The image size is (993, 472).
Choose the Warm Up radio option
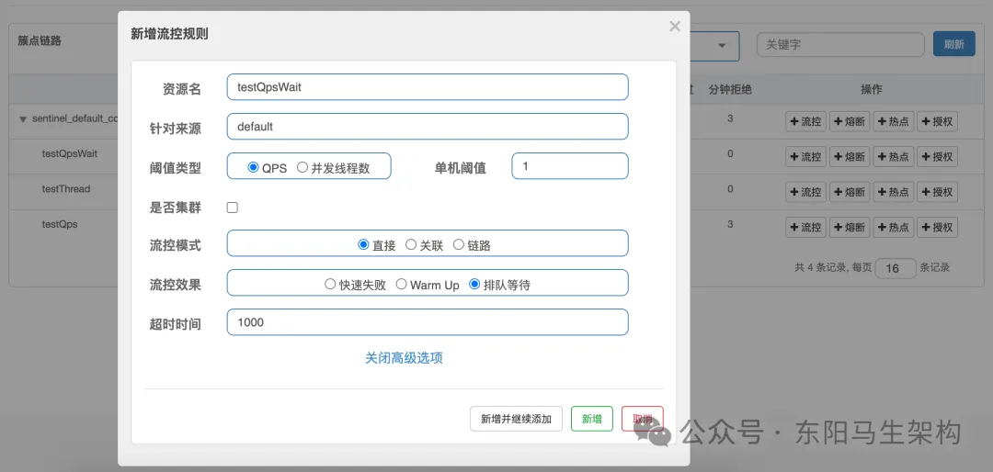click(x=401, y=285)
